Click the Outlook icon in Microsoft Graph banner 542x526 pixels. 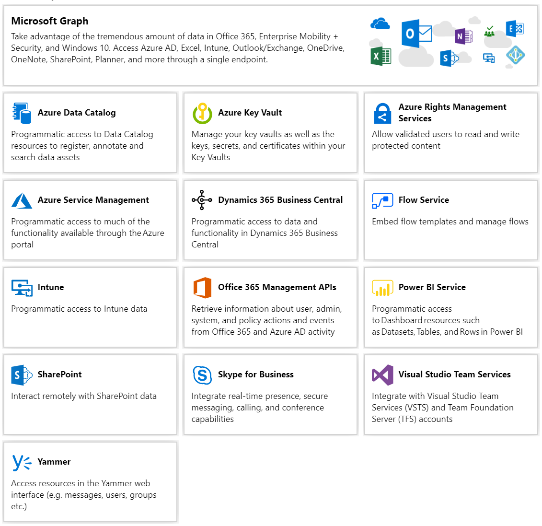click(x=417, y=33)
